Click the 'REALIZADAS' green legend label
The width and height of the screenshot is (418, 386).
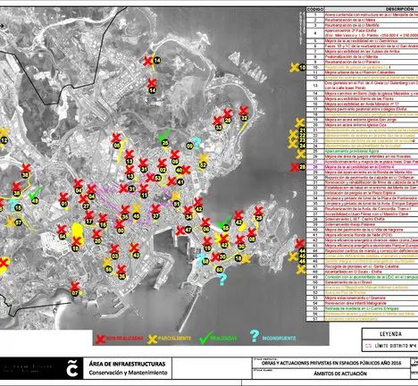223,339
